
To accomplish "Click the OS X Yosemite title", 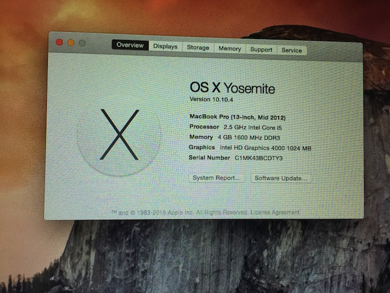I will (x=233, y=88).
